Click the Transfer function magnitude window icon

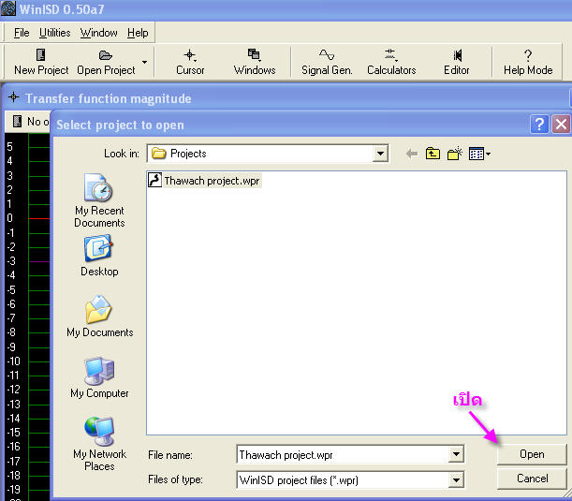tap(13, 97)
